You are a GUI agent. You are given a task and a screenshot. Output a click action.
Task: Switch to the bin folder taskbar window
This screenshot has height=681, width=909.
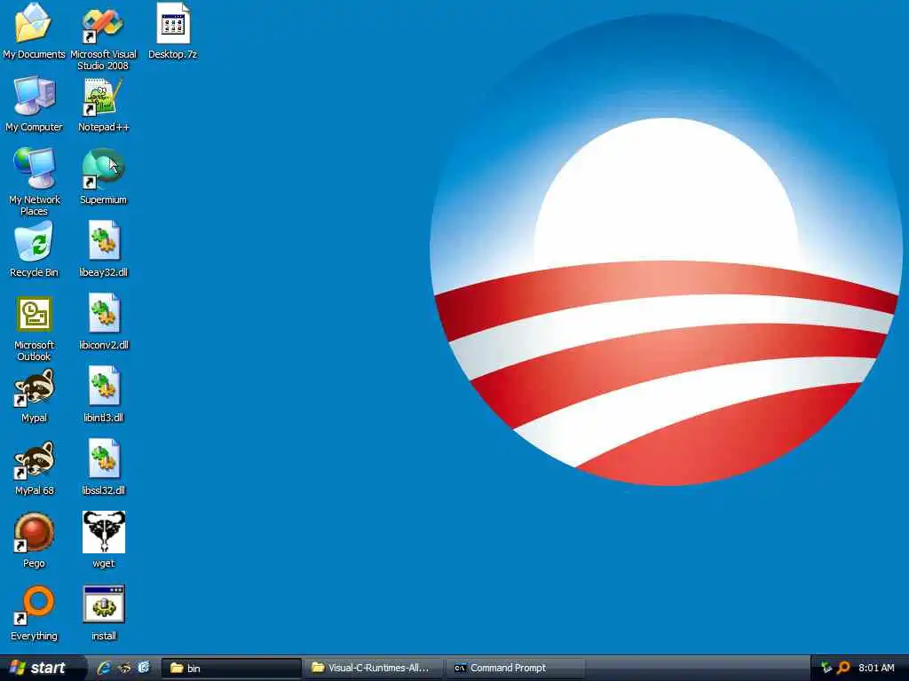(232, 669)
